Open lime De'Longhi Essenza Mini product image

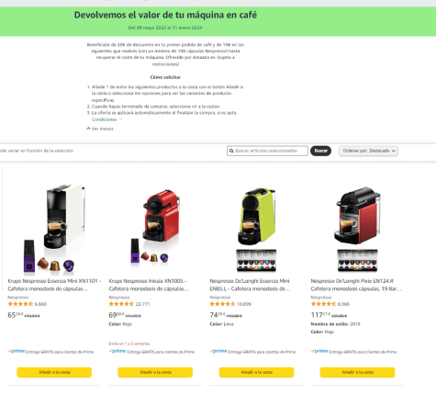click(x=256, y=230)
